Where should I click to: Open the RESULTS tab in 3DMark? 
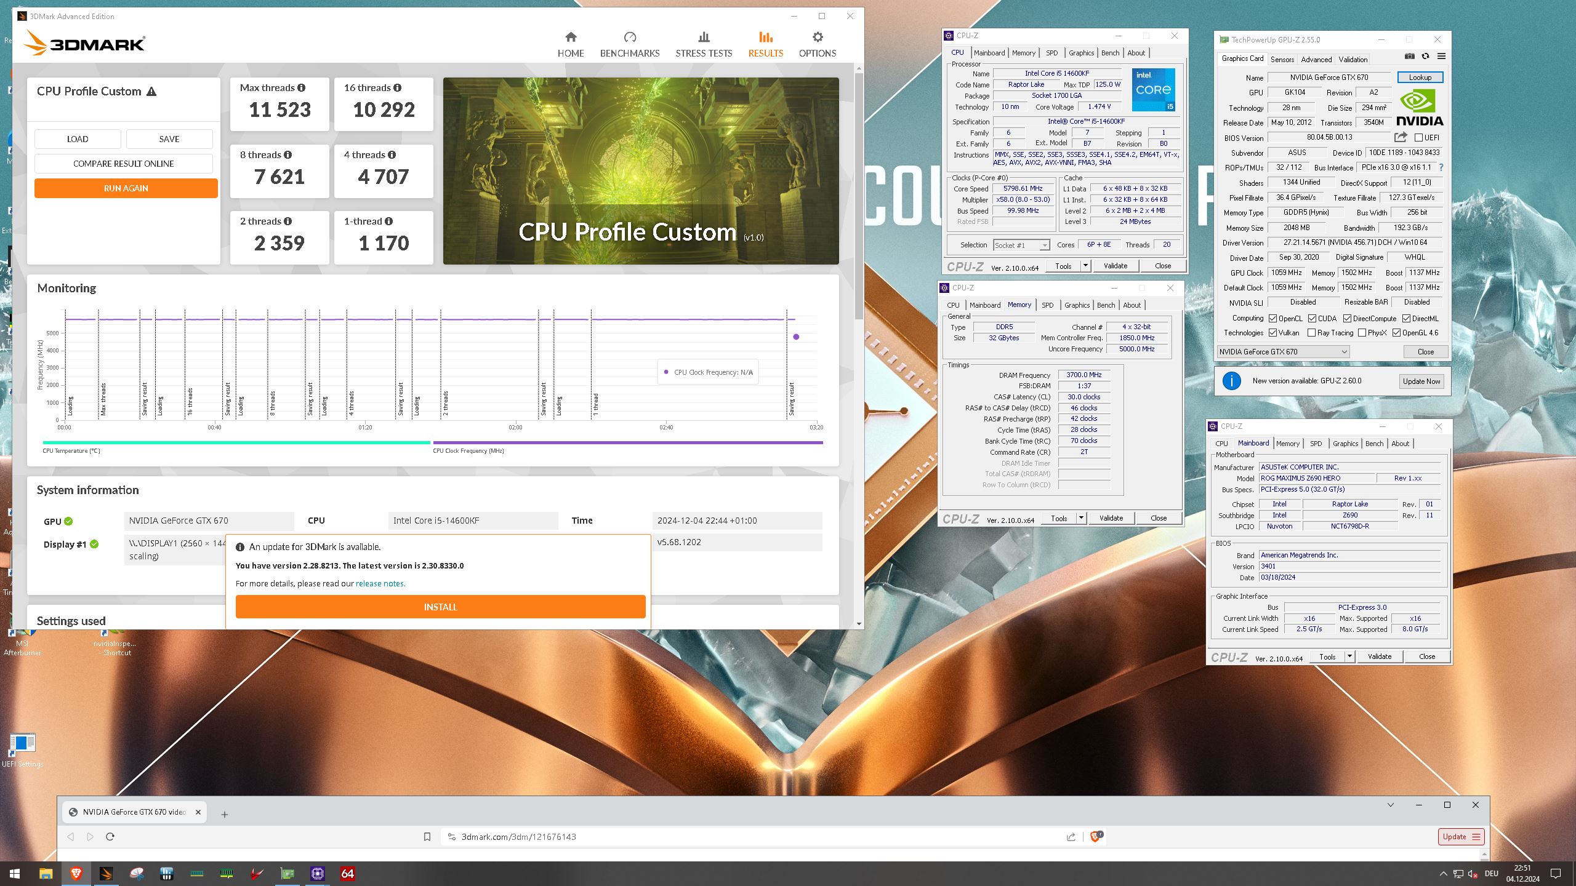pos(765,45)
